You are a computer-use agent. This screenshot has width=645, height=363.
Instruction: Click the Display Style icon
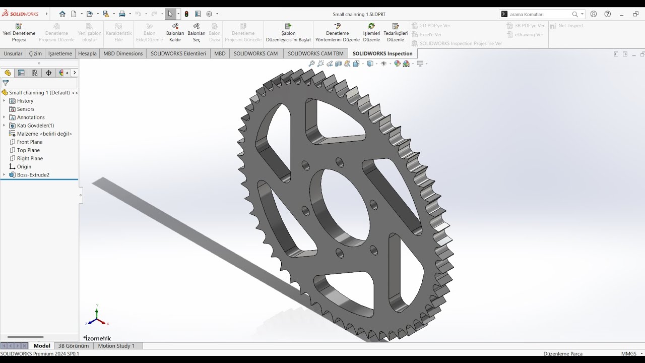point(370,64)
